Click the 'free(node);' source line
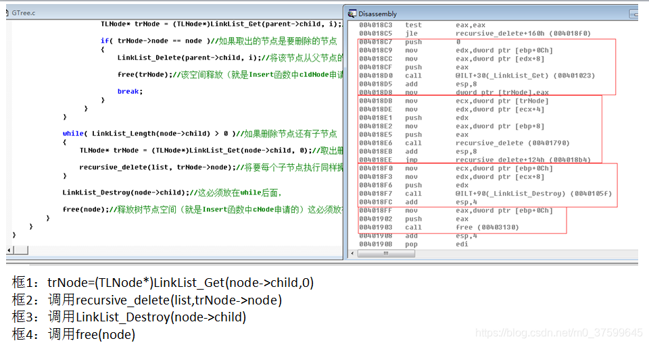 pos(203,209)
